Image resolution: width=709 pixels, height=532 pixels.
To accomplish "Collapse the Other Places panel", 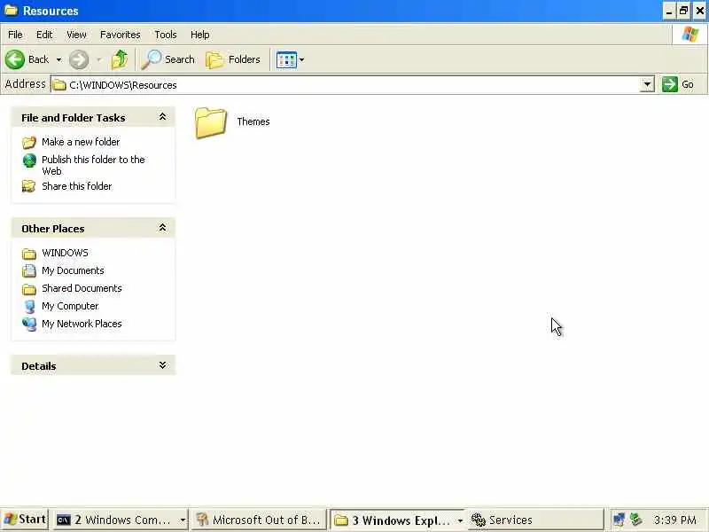I will (x=162, y=228).
